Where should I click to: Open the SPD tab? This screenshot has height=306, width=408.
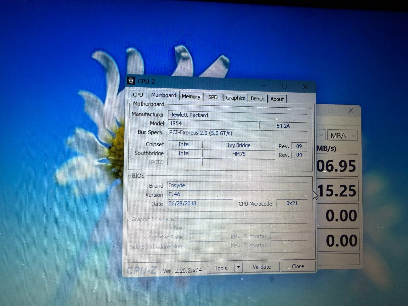[x=213, y=97]
